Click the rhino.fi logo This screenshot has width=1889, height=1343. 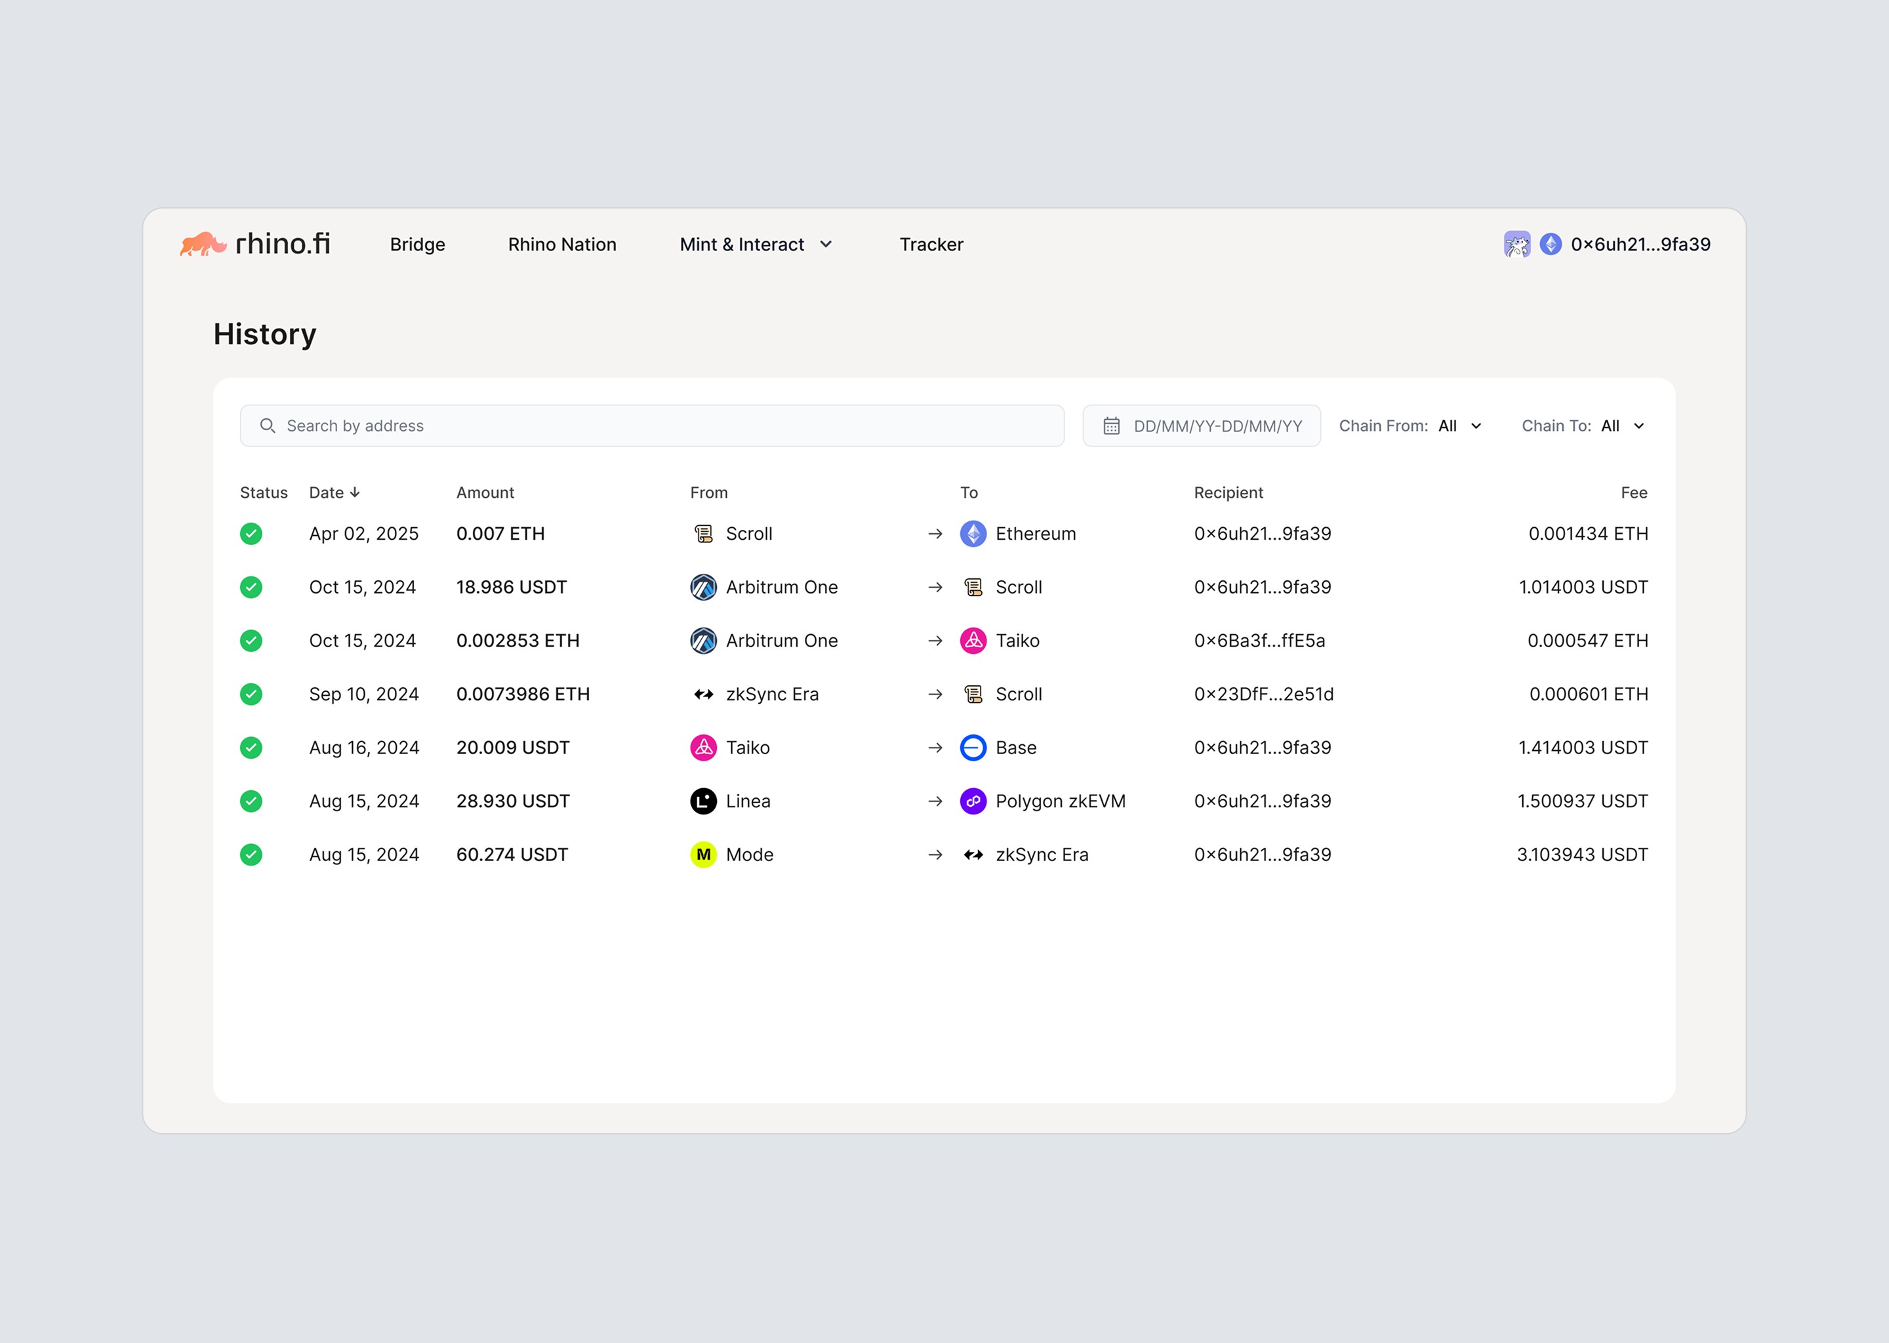click(254, 244)
